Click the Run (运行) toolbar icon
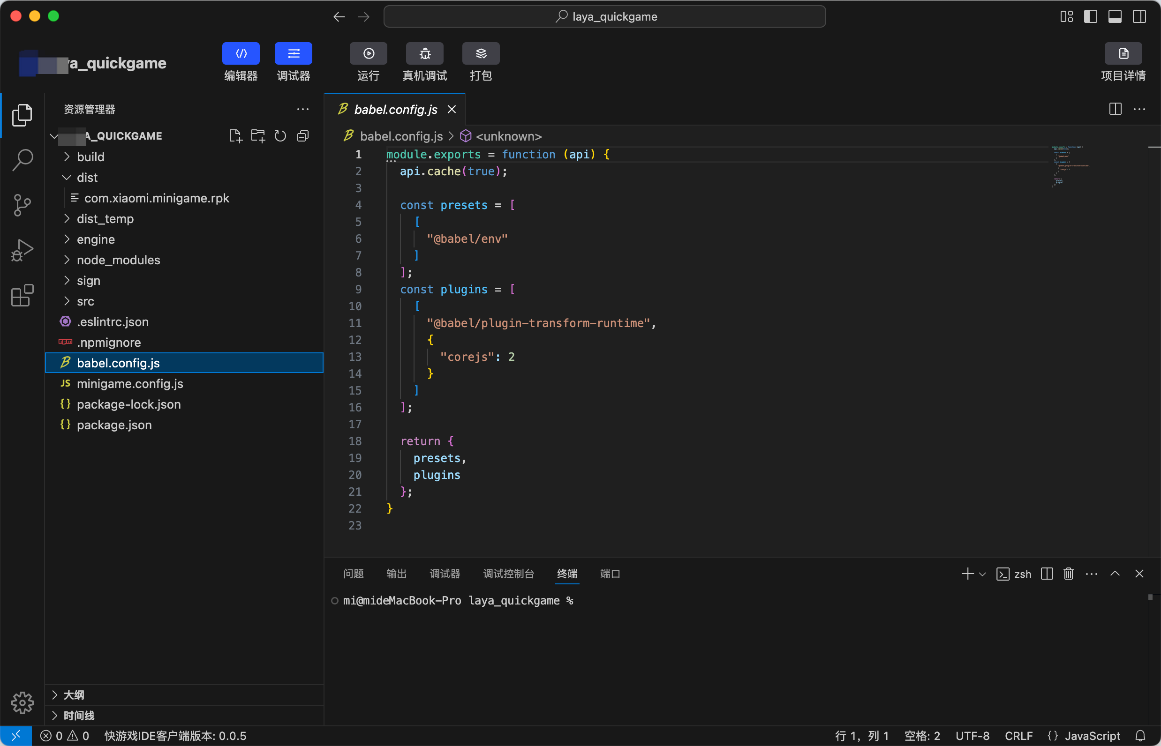This screenshot has width=1161, height=746. (x=368, y=53)
